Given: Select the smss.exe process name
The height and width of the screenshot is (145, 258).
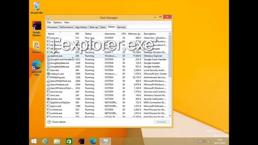Looking at the screenshot, I should coord(55,95).
